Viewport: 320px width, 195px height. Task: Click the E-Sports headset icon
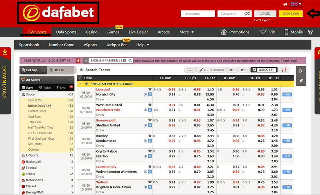(x=23, y=155)
